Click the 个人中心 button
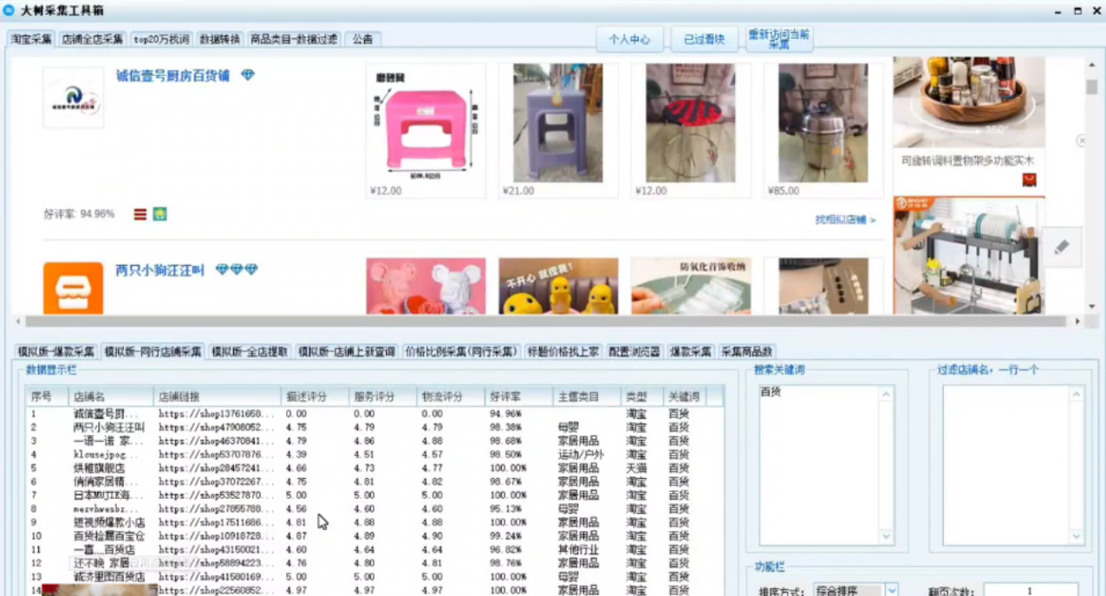Screen dimensions: 1106x596 tap(629, 39)
